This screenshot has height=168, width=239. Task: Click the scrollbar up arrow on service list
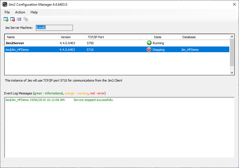(x=232, y=37)
